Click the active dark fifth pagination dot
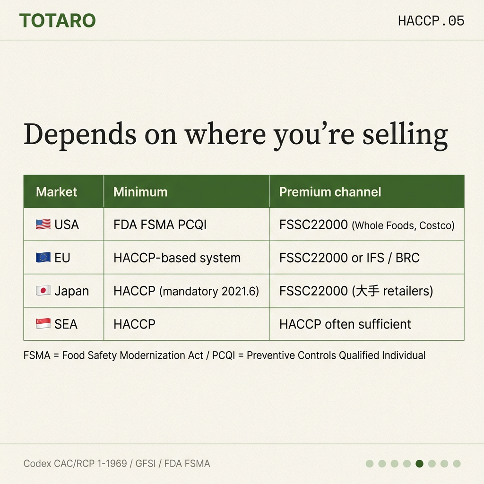484x484 pixels. (420, 463)
